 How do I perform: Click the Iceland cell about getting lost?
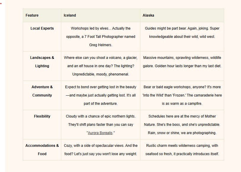click(101, 95)
